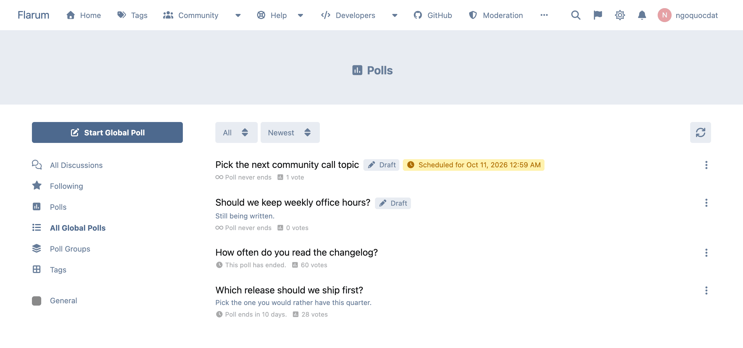743x348 pixels.
Task: Open options menu for 'Which release should we ship first?'
Action: point(706,290)
